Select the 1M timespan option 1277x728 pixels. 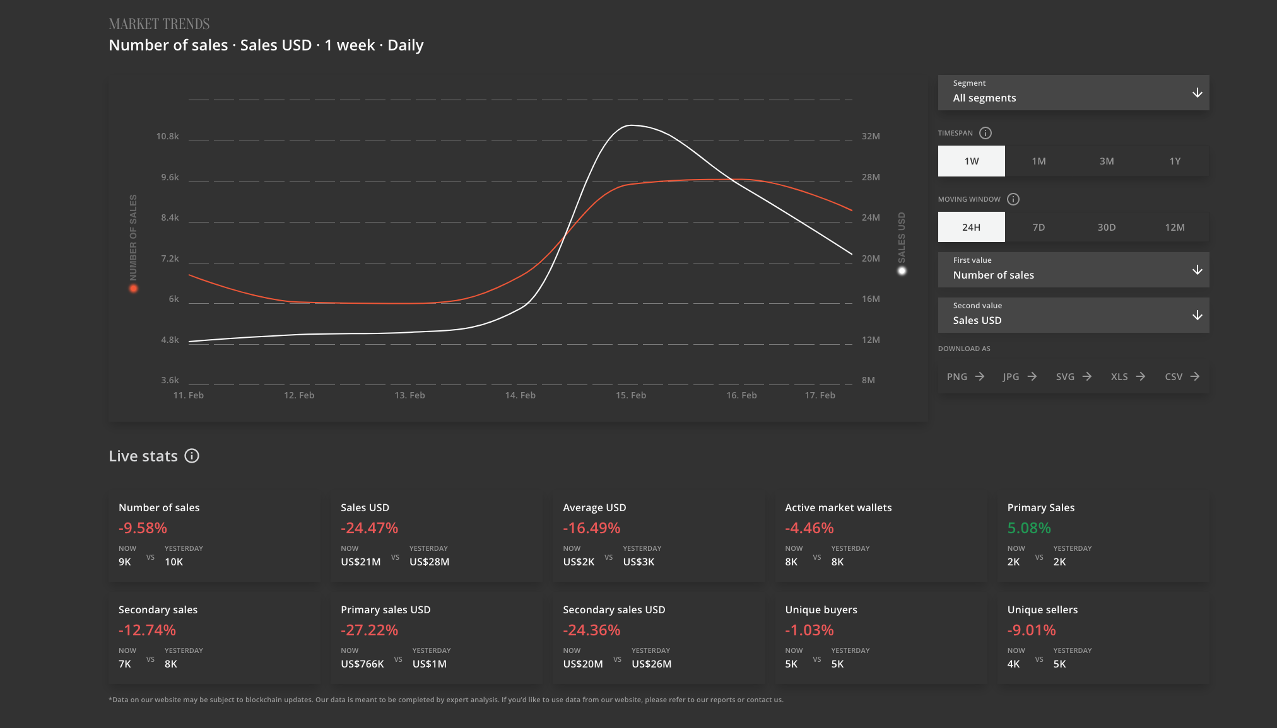pyautogui.click(x=1039, y=161)
